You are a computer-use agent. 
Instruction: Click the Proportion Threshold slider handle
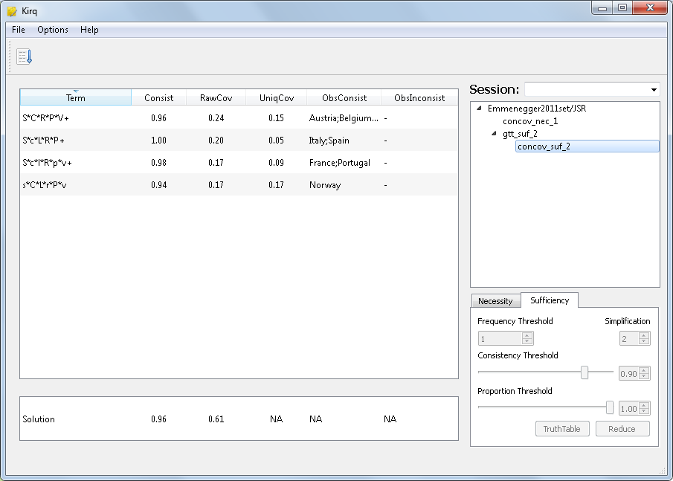click(x=610, y=407)
